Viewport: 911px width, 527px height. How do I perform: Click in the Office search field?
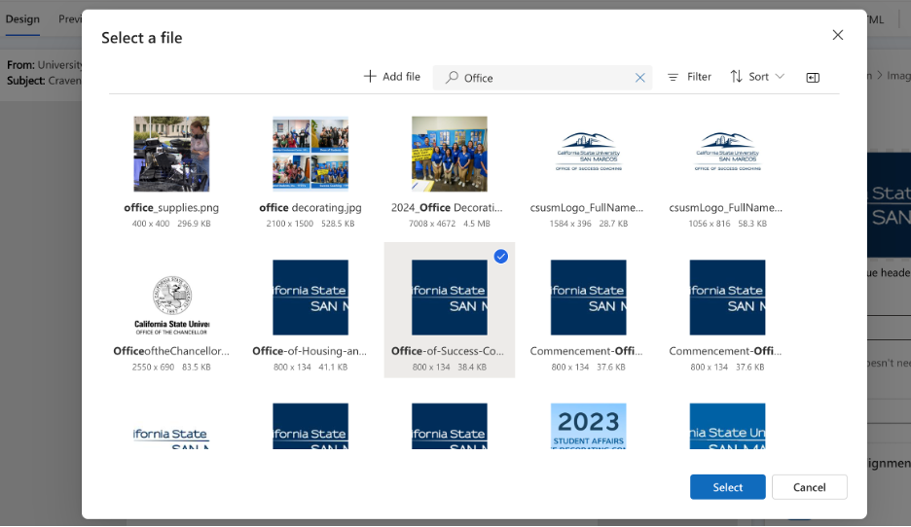pyautogui.click(x=542, y=78)
